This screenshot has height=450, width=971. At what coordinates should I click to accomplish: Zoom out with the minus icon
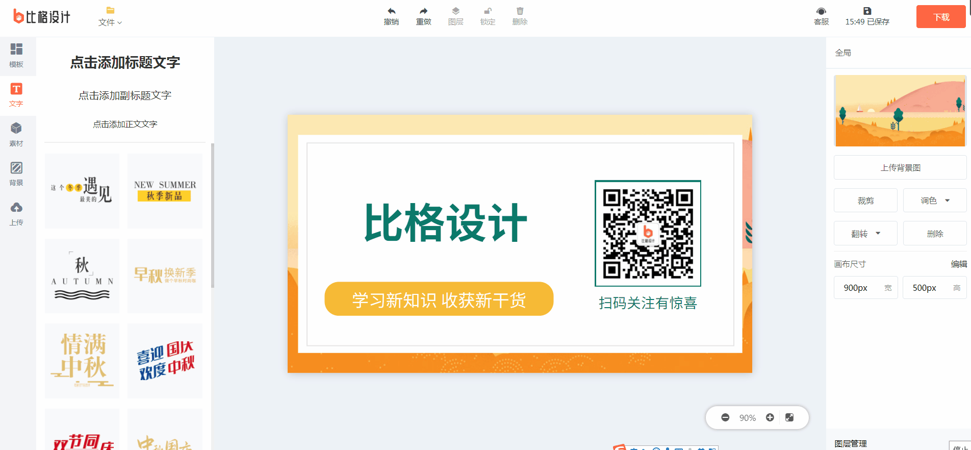(x=725, y=417)
